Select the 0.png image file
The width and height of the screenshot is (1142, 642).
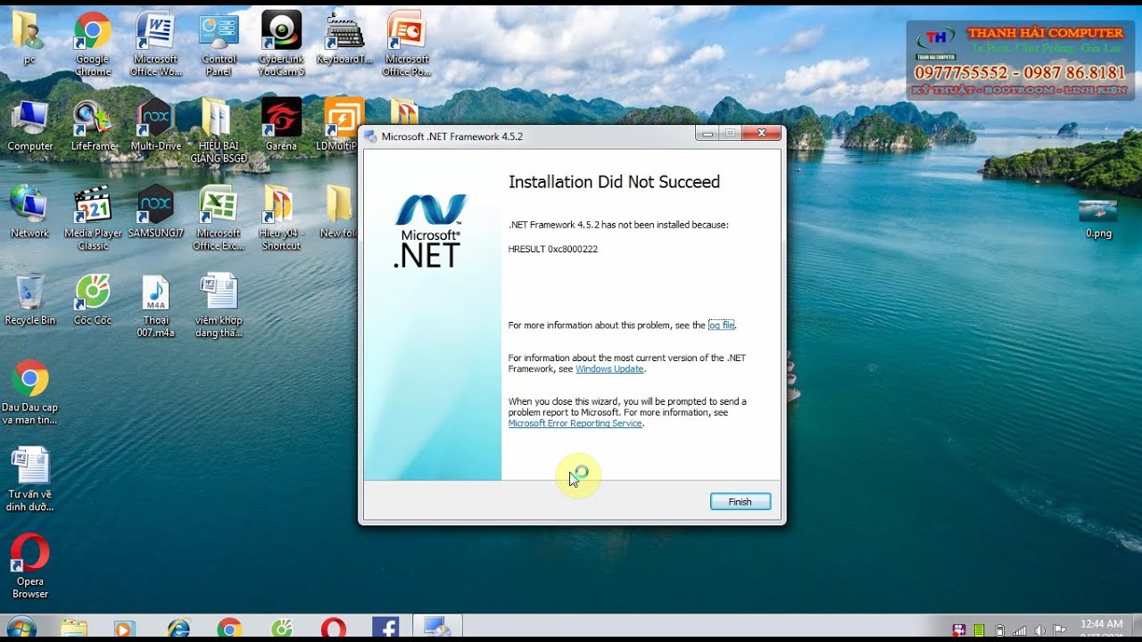click(x=1098, y=218)
